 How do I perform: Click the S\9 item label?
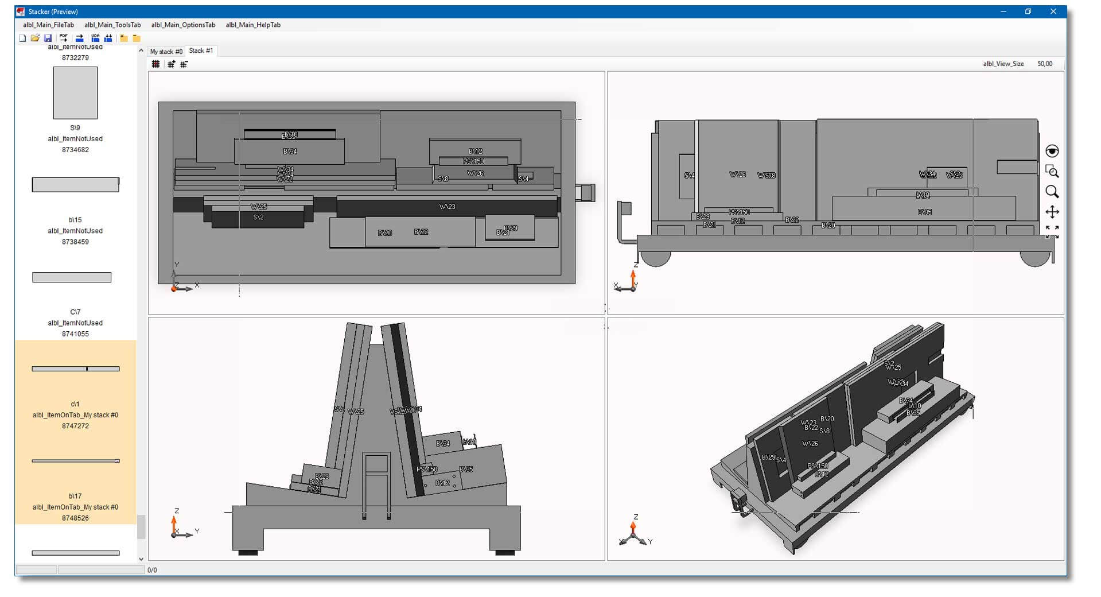pos(75,128)
